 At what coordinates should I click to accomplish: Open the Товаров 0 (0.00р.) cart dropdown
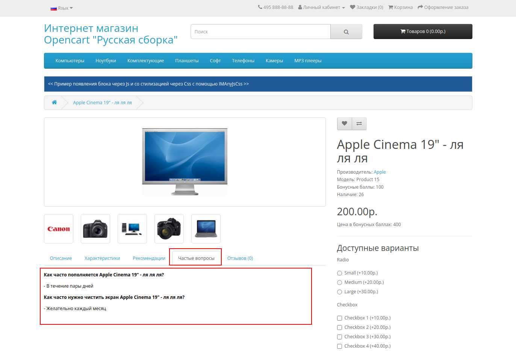tap(423, 31)
